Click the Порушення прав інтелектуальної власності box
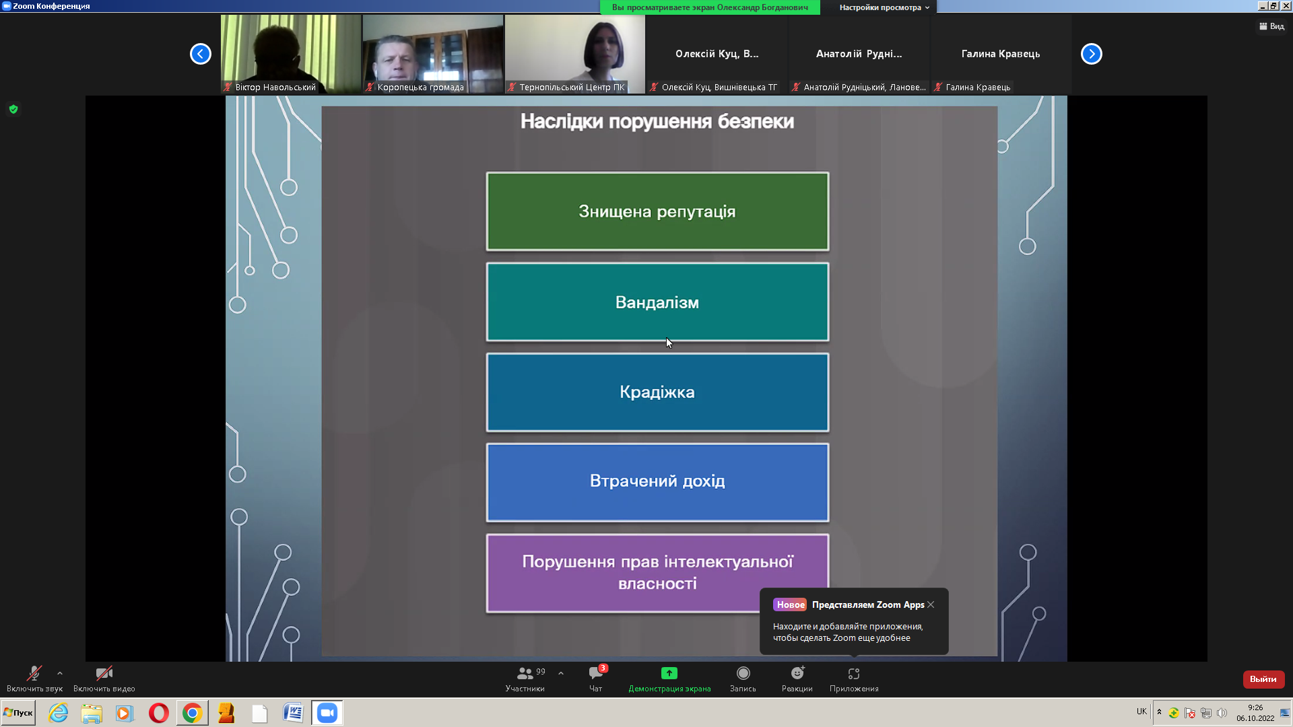This screenshot has height=727, width=1293. click(657, 573)
